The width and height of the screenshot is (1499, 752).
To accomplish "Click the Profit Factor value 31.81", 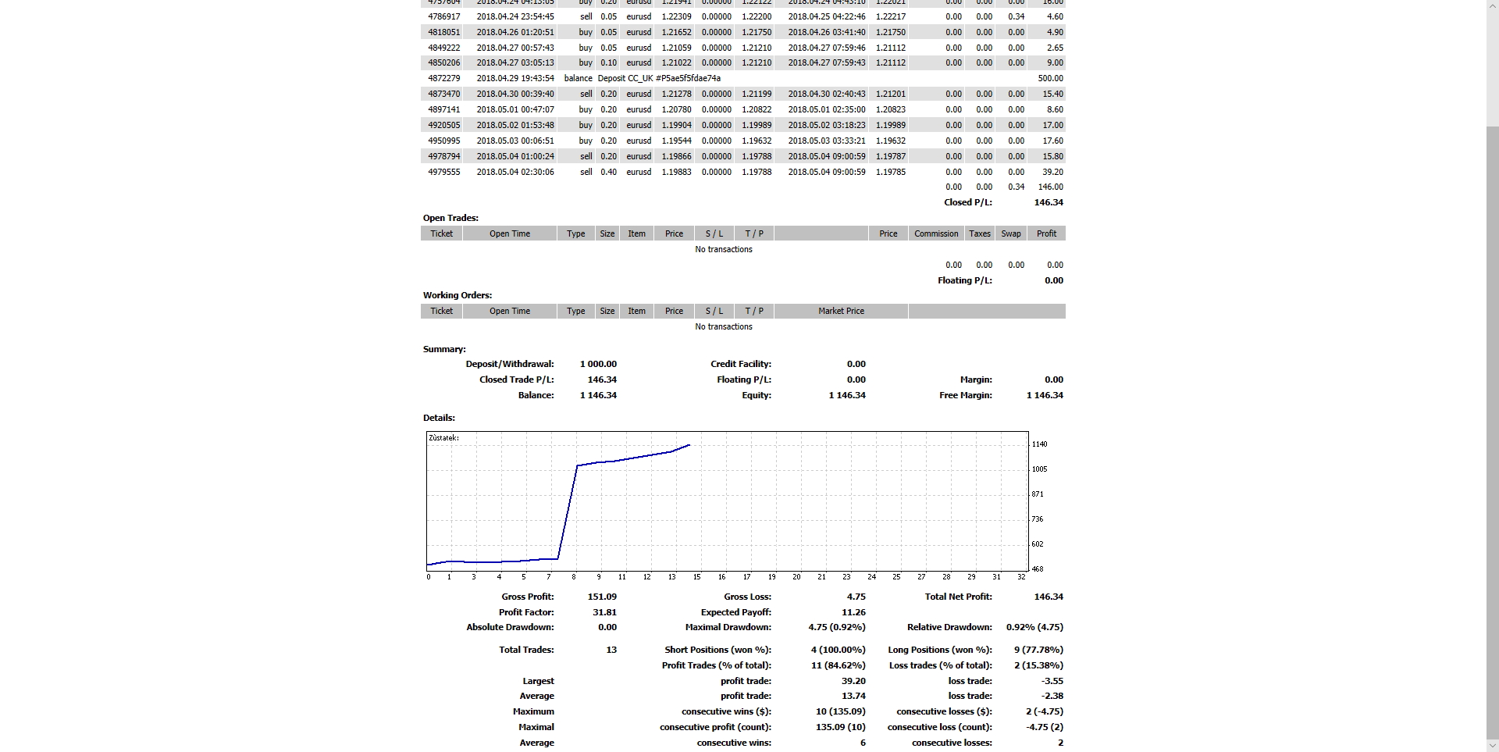I will tap(604, 612).
